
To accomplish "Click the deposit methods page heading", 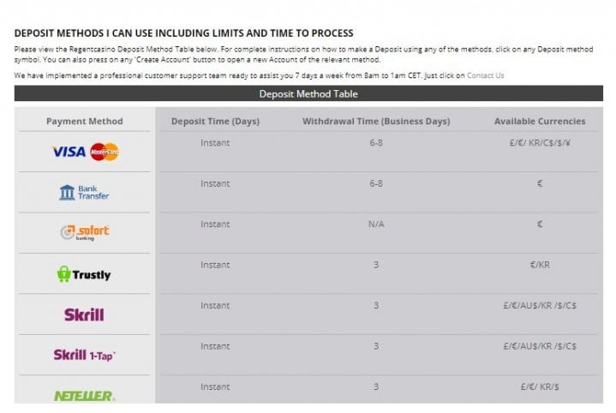I will (x=184, y=33).
